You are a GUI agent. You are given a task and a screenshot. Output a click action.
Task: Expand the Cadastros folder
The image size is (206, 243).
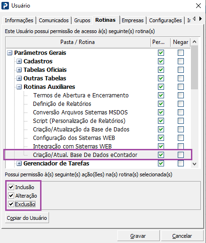click(19, 61)
